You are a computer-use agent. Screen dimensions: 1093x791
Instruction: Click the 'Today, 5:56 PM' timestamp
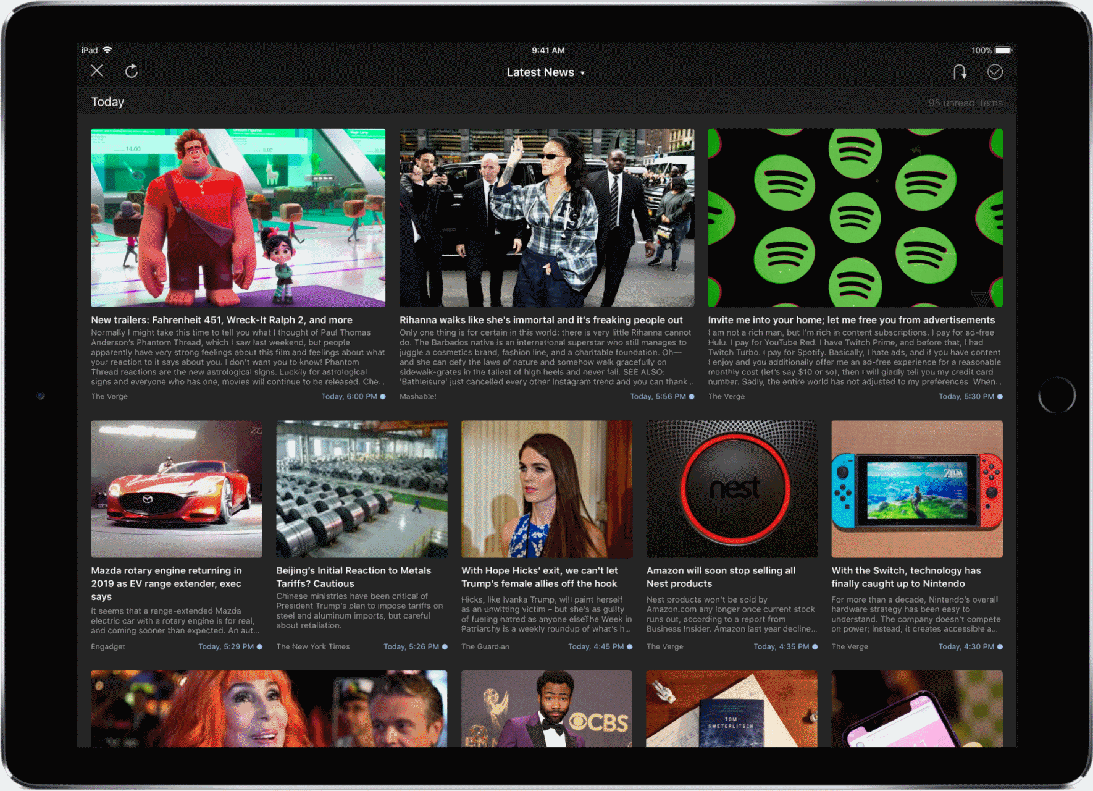point(658,397)
